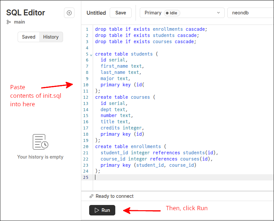
Task: Click the Idle status dot in the Primary selector
Action: coord(168,13)
